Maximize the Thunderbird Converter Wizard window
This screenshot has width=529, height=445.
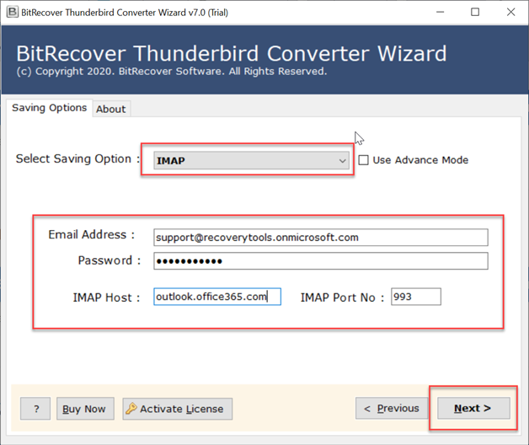[475, 12]
